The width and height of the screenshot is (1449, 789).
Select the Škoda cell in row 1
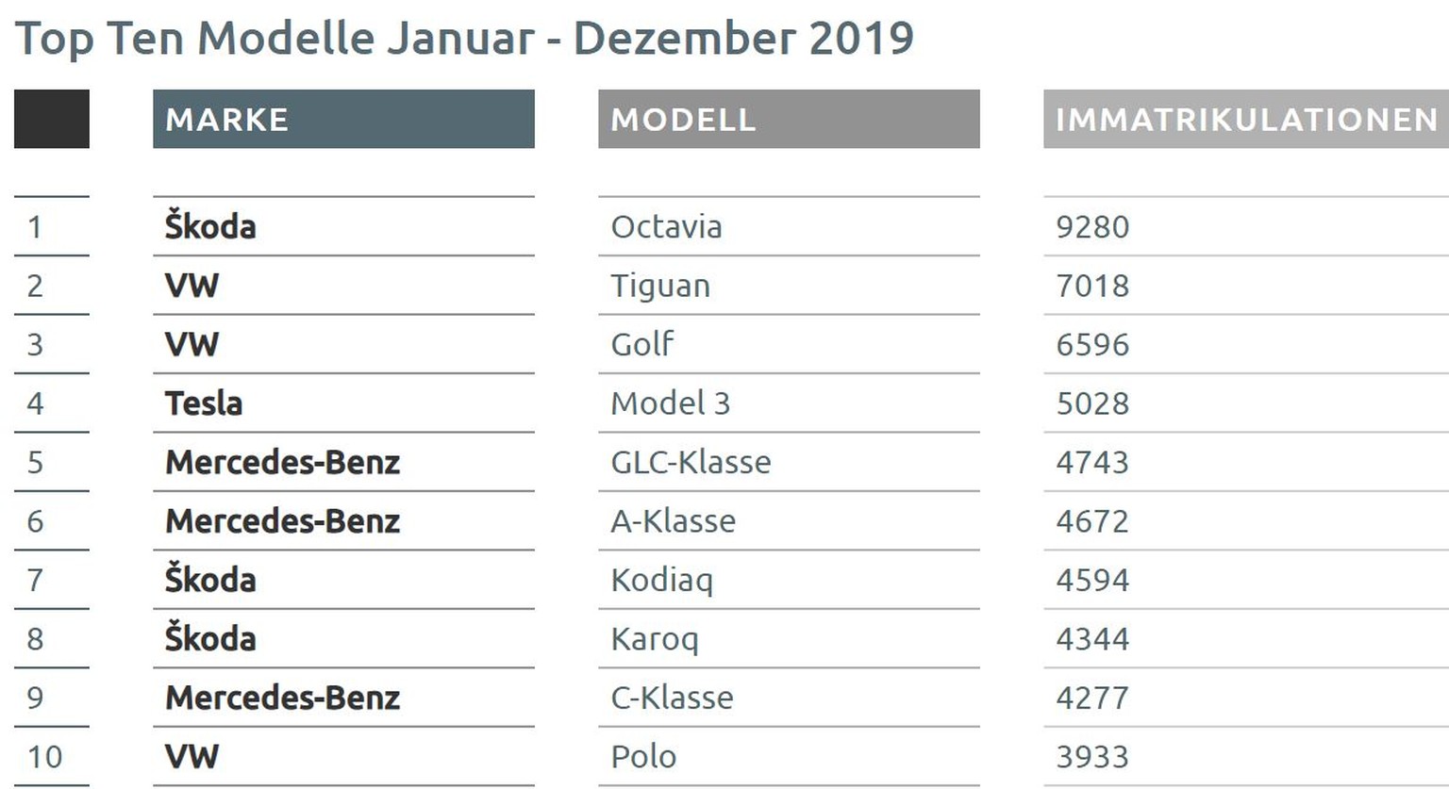click(210, 227)
